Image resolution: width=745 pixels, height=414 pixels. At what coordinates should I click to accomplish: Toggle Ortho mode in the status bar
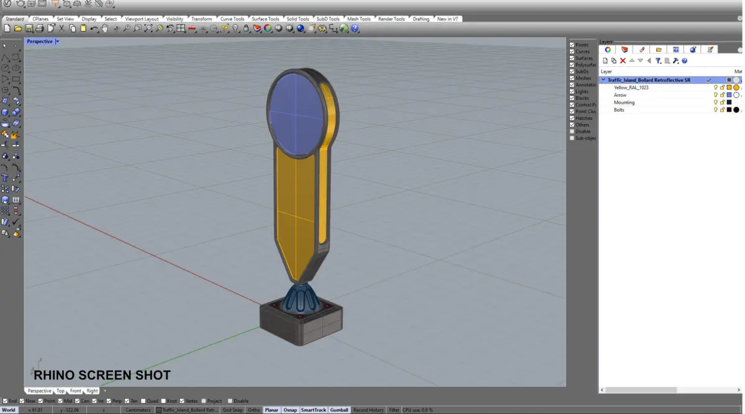pos(254,410)
